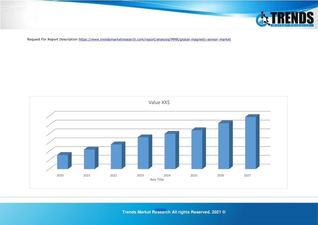Select the 'Value XX$' chart title
318x225 pixels.
coord(159,102)
